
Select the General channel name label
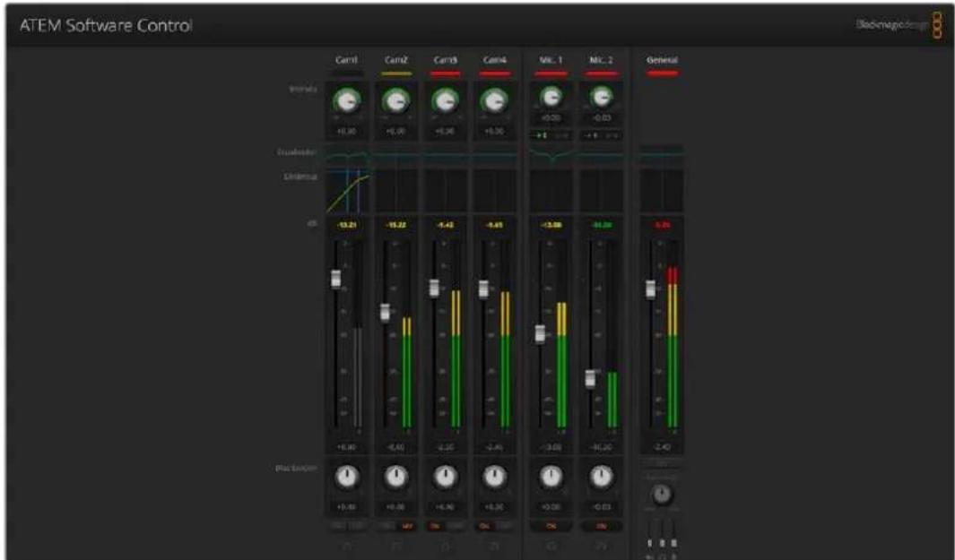click(662, 60)
